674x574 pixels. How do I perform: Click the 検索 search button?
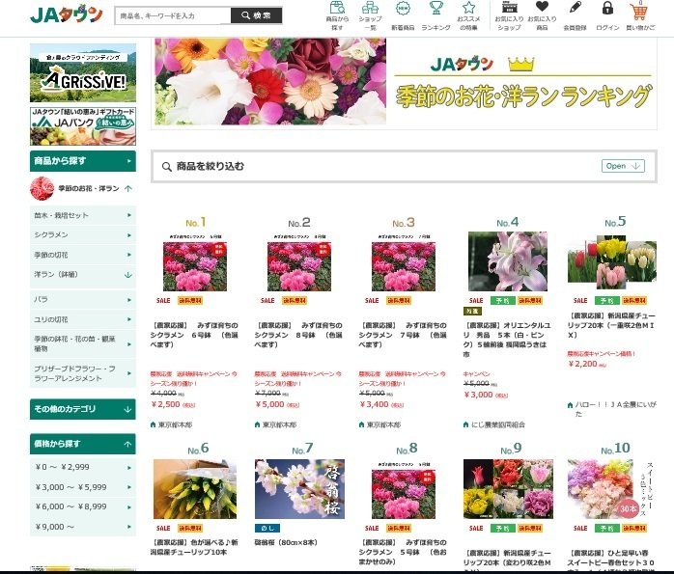point(256,15)
